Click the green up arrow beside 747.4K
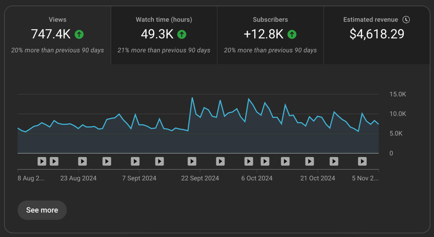 pyautogui.click(x=79, y=34)
